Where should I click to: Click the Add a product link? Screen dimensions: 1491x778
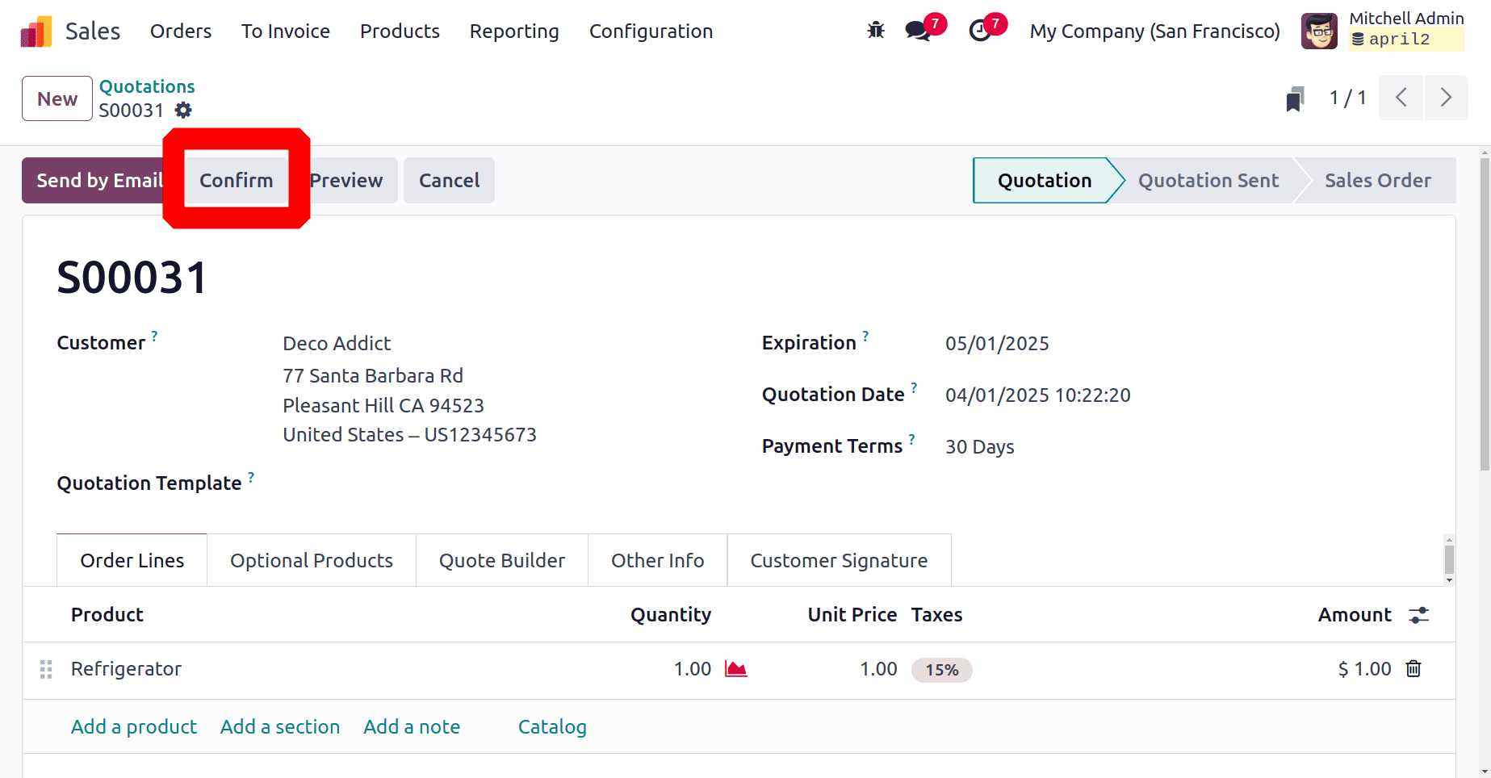coord(134,727)
